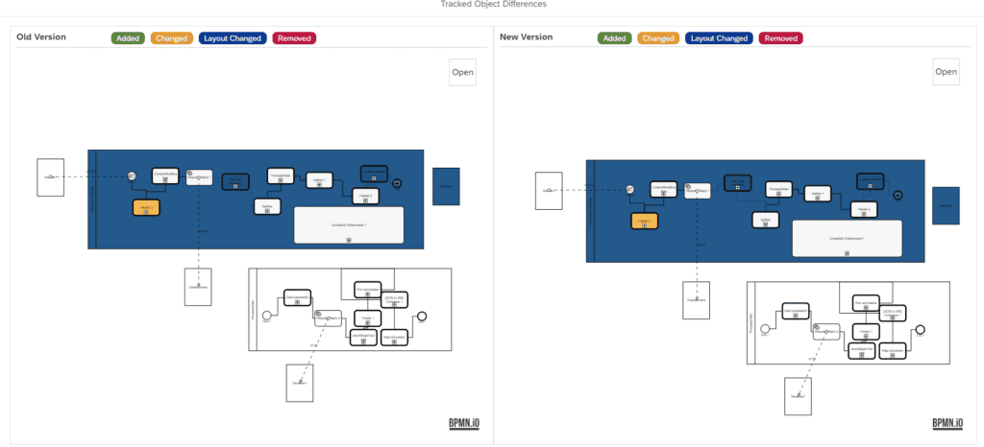Expand Gather 1 plus marker in New Version

click(817, 198)
